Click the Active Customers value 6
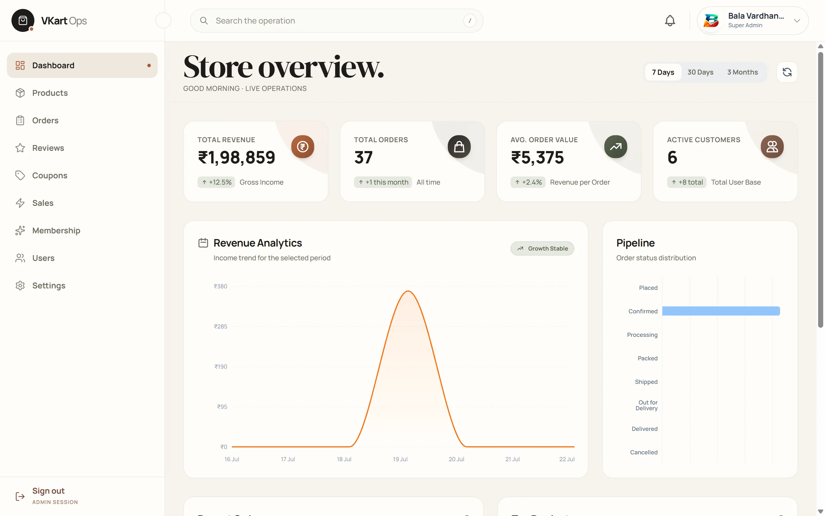This screenshot has width=825, height=516. [672, 157]
